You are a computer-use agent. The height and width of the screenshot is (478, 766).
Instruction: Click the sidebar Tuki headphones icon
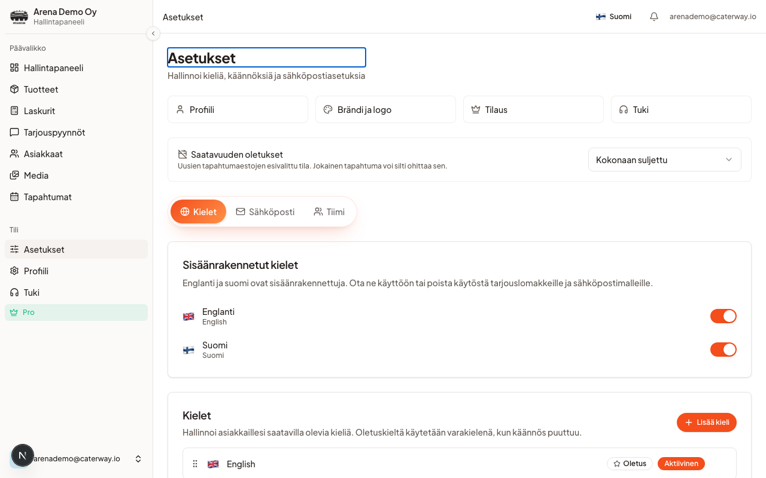click(14, 293)
